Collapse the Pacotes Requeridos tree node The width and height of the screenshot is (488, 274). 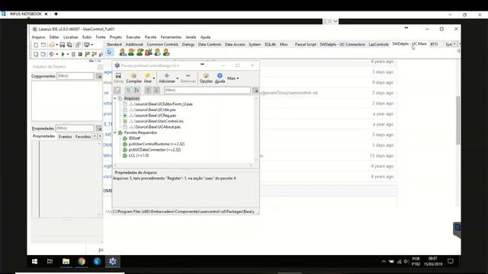(115, 132)
